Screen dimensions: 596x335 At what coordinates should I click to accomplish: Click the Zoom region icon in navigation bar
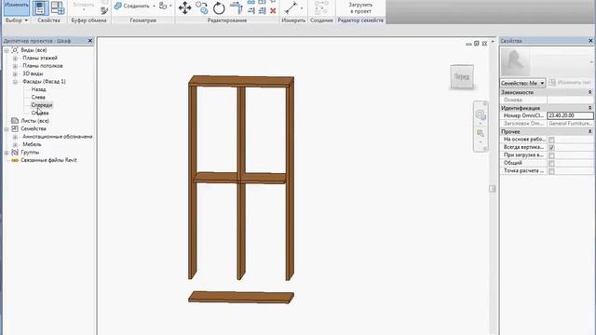(481, 133)
